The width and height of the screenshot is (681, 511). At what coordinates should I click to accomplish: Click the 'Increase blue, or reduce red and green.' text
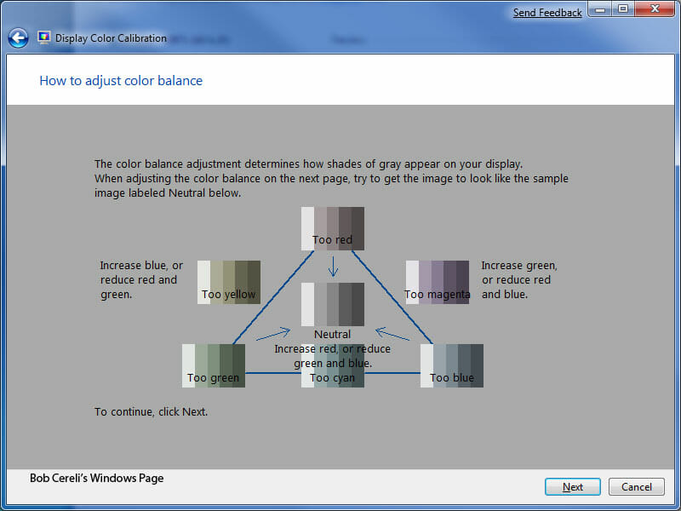(x=141, y=280)
